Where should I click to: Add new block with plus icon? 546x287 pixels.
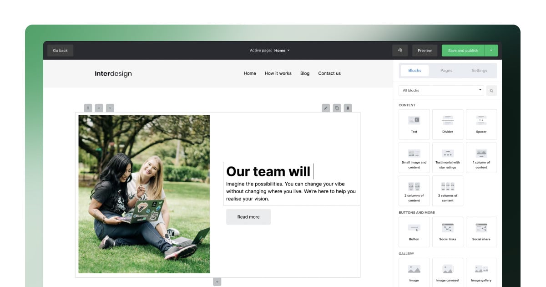(217, 282)
